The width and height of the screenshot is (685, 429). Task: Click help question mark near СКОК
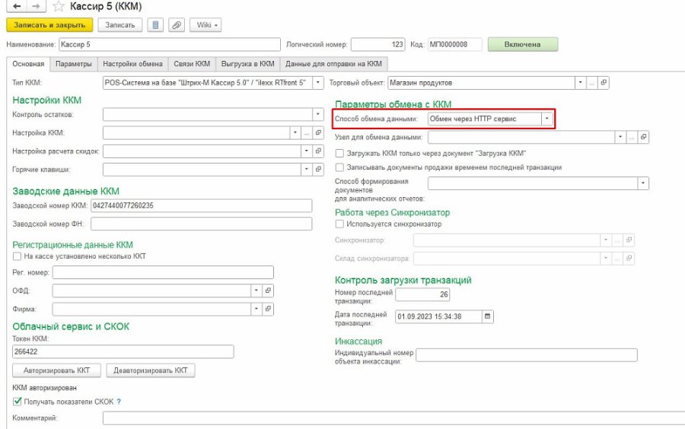[119, 402]
